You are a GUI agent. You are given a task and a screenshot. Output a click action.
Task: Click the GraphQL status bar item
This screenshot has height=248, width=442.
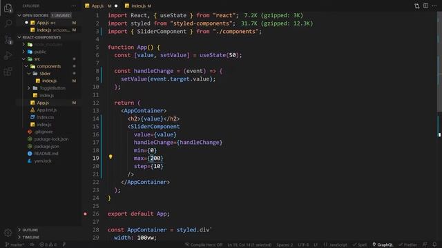(383, 245)
